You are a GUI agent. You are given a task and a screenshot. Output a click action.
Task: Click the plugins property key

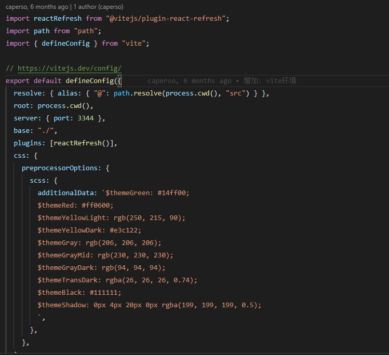28,143
